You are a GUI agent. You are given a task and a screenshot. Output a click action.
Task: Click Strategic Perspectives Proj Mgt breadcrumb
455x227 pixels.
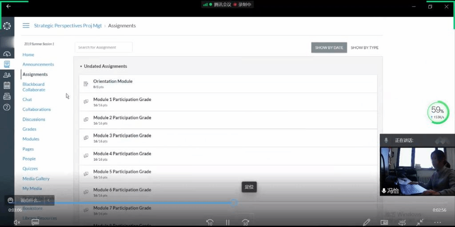click(x=68, y=26)
